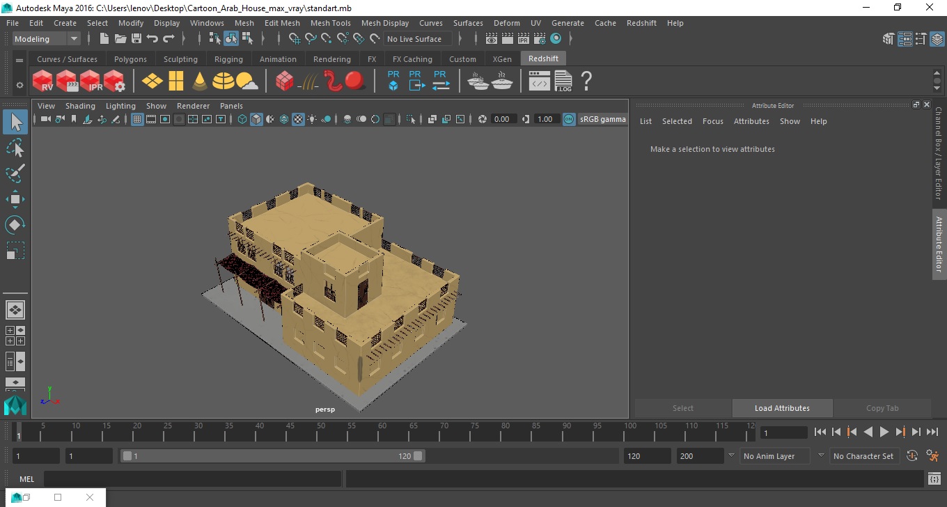Create Redshift spot light cone icon
The image size is (947, 507).
(200, 81)
